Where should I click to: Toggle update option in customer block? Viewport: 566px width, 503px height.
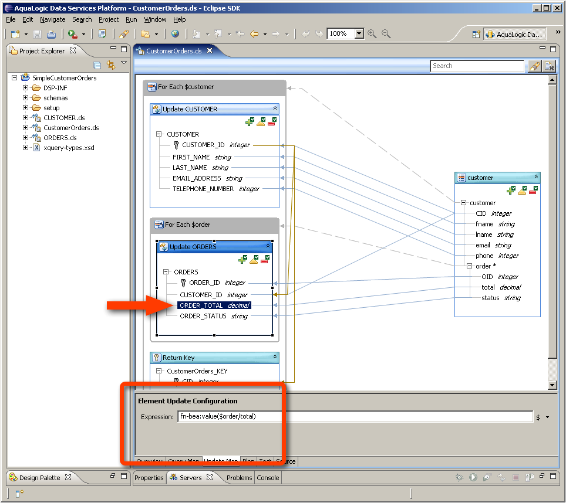point(523,191)
